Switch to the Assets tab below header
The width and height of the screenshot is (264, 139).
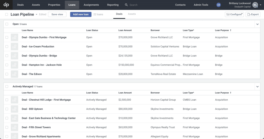click(132, 14)
